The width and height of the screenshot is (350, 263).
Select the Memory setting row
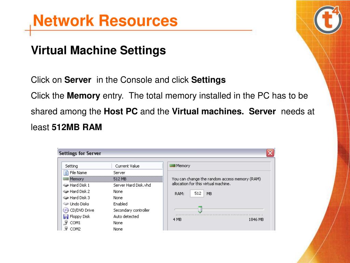click(112, 179)
